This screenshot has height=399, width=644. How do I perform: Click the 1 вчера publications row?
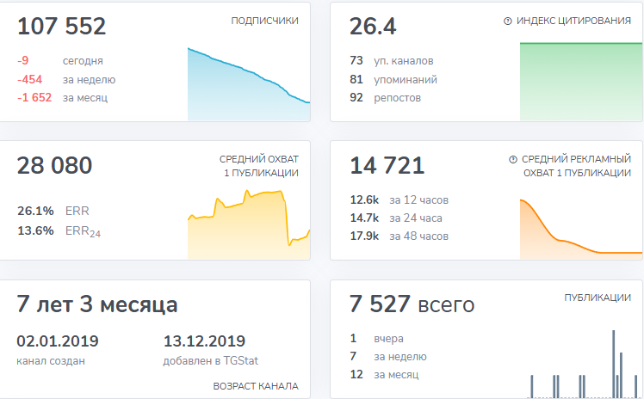pyautogui.click(x=376, y=338)
